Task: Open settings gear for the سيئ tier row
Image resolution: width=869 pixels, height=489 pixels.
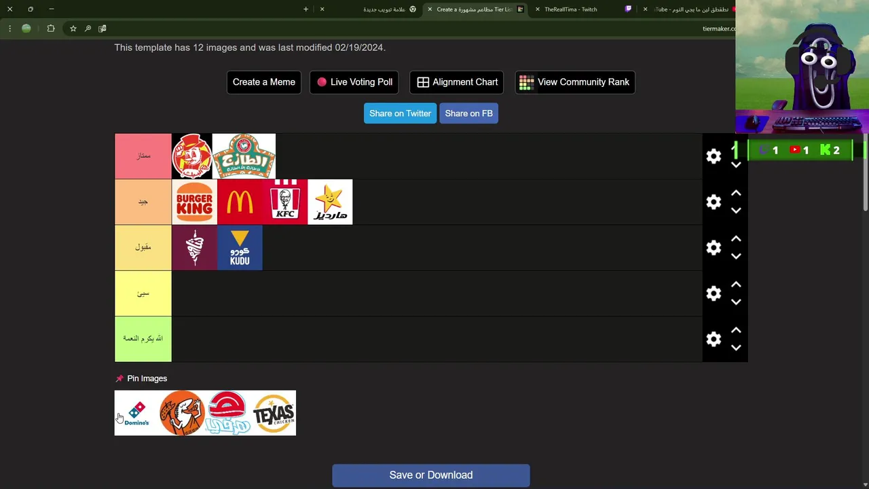Action: 714,293
